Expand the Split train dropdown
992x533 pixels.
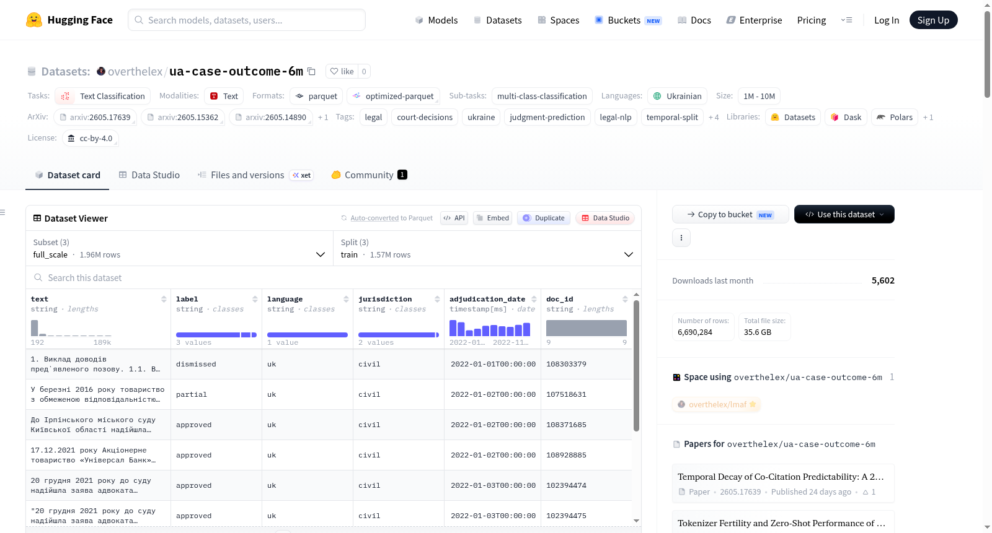point(487,249)
